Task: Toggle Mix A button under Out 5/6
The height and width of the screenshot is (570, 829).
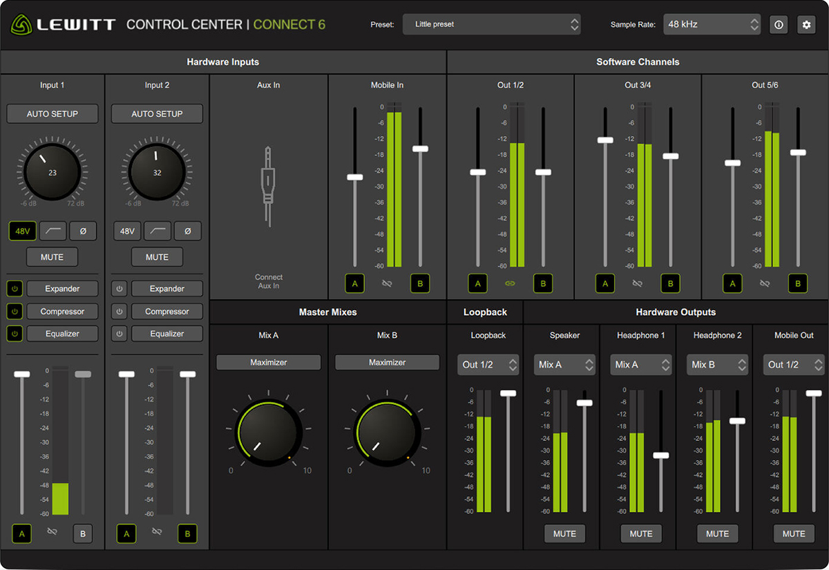Action: [732, 283]
